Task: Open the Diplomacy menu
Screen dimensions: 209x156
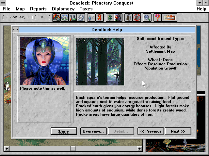Action: click(x=63, y=9)
